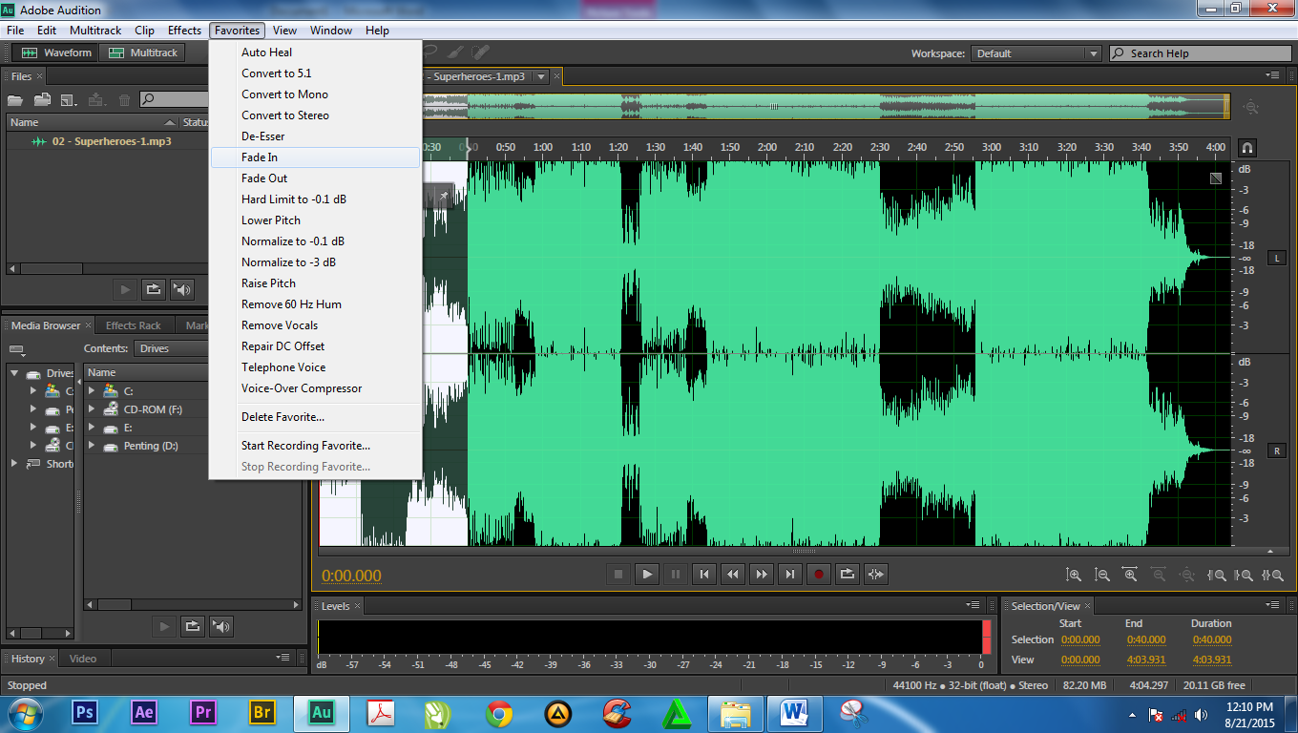Image resolution: width=1298 pixels, height=733 pixels.
Task: Click the Zoom to Selection icon
Action: pos(1272,575)
